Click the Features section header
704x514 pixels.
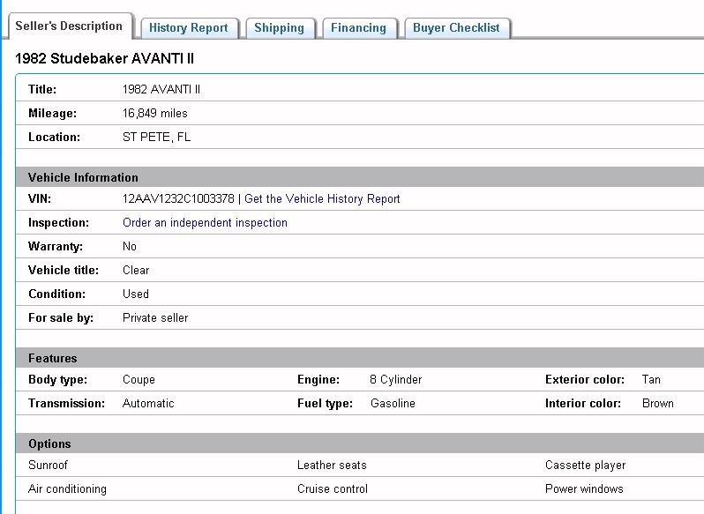[x=53, y=358]
